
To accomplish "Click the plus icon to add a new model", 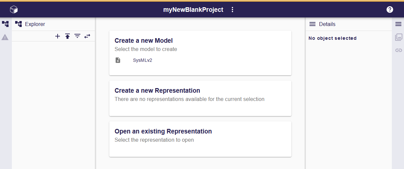I will pos(58,36).
